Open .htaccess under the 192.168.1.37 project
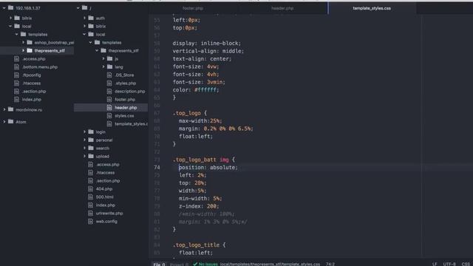 coord(31,83)
